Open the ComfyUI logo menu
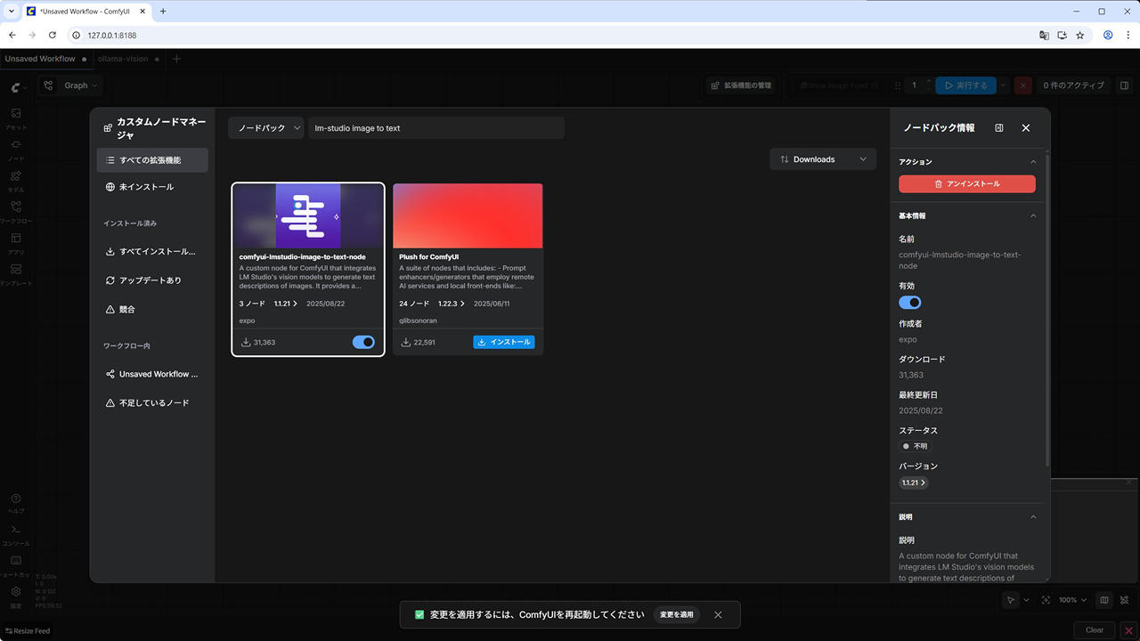This screenshot has height=641, width=1140. coord(17,87)
